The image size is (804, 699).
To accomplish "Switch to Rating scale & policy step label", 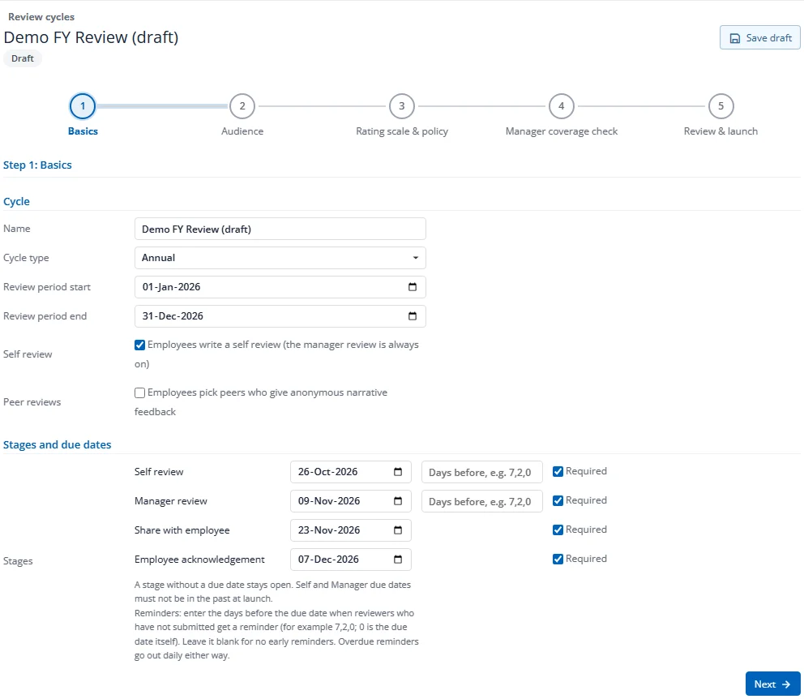I will (x=402, y=131).
